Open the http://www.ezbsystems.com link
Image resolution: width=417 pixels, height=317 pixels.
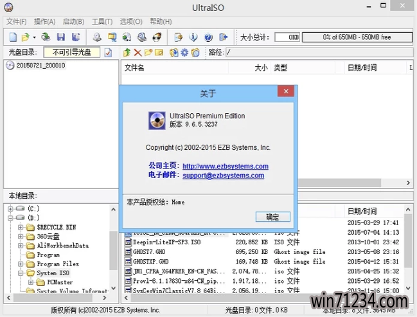(226, 166)
